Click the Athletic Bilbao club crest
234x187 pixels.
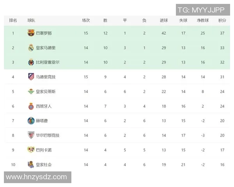[x=31, y=135]
